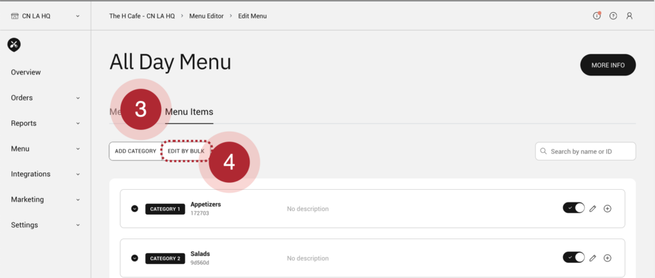
Task: Expand the Appetizers category chevron
Action: click(134, 209)
